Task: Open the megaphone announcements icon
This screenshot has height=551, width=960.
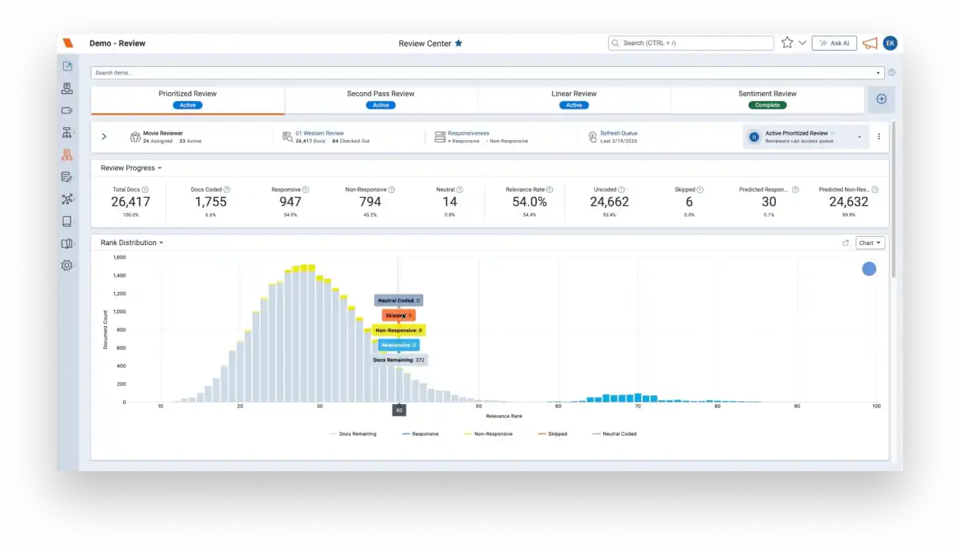Action: click(870, 43)
